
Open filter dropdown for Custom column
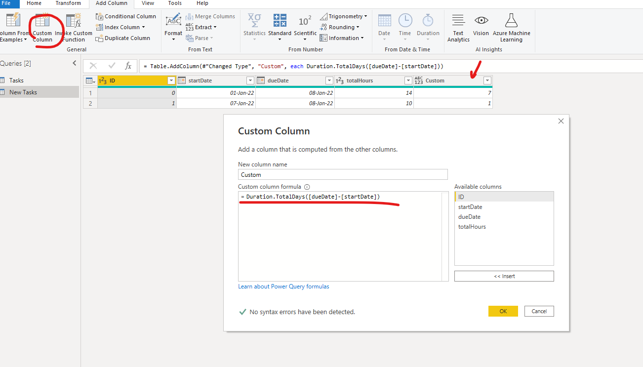[487, 81]
